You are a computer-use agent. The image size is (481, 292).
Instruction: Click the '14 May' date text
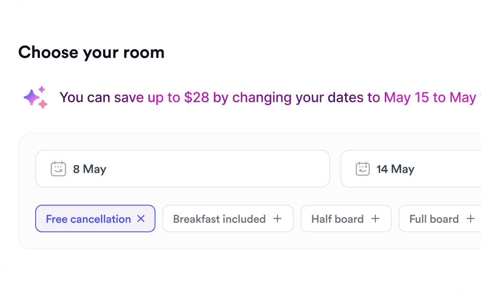pos(395,169)
